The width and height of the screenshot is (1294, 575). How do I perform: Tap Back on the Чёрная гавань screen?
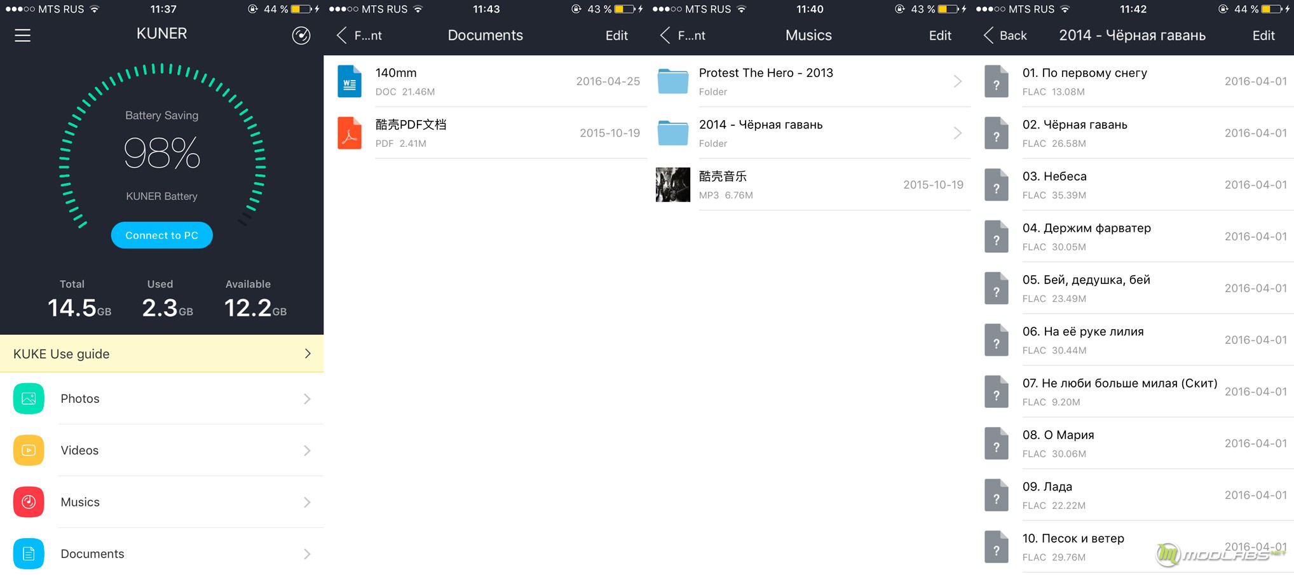point(1005,36)
